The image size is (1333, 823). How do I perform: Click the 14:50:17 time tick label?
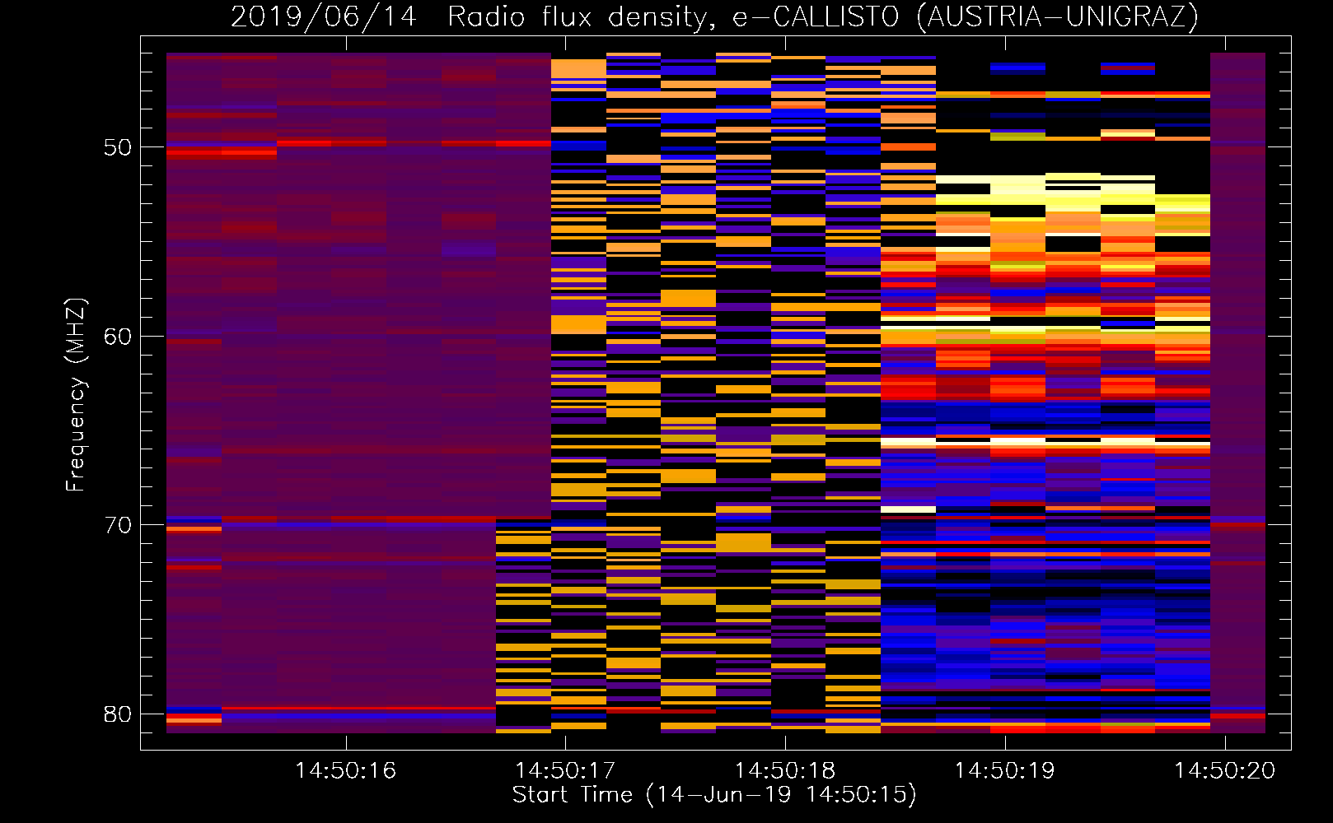pyautogui.click(x=565, y=770)
